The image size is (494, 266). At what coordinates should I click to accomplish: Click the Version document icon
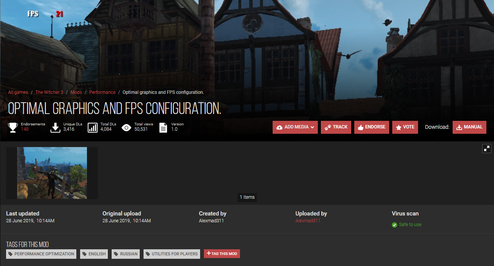pyautogui.click(x=163, y=127)
